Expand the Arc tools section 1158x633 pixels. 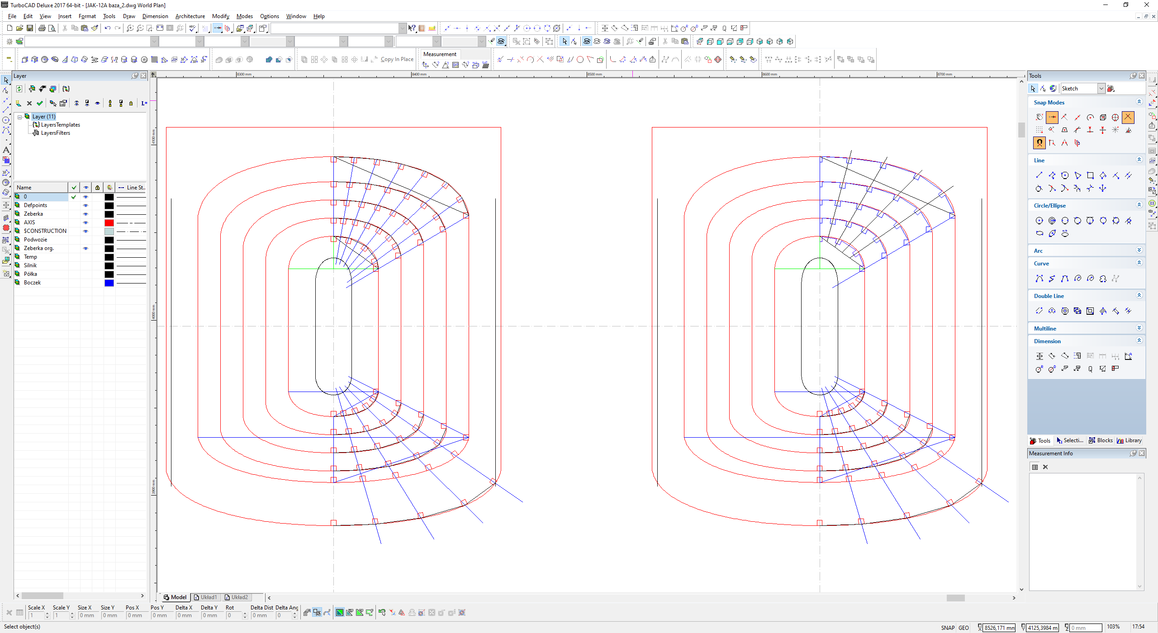1139,250
